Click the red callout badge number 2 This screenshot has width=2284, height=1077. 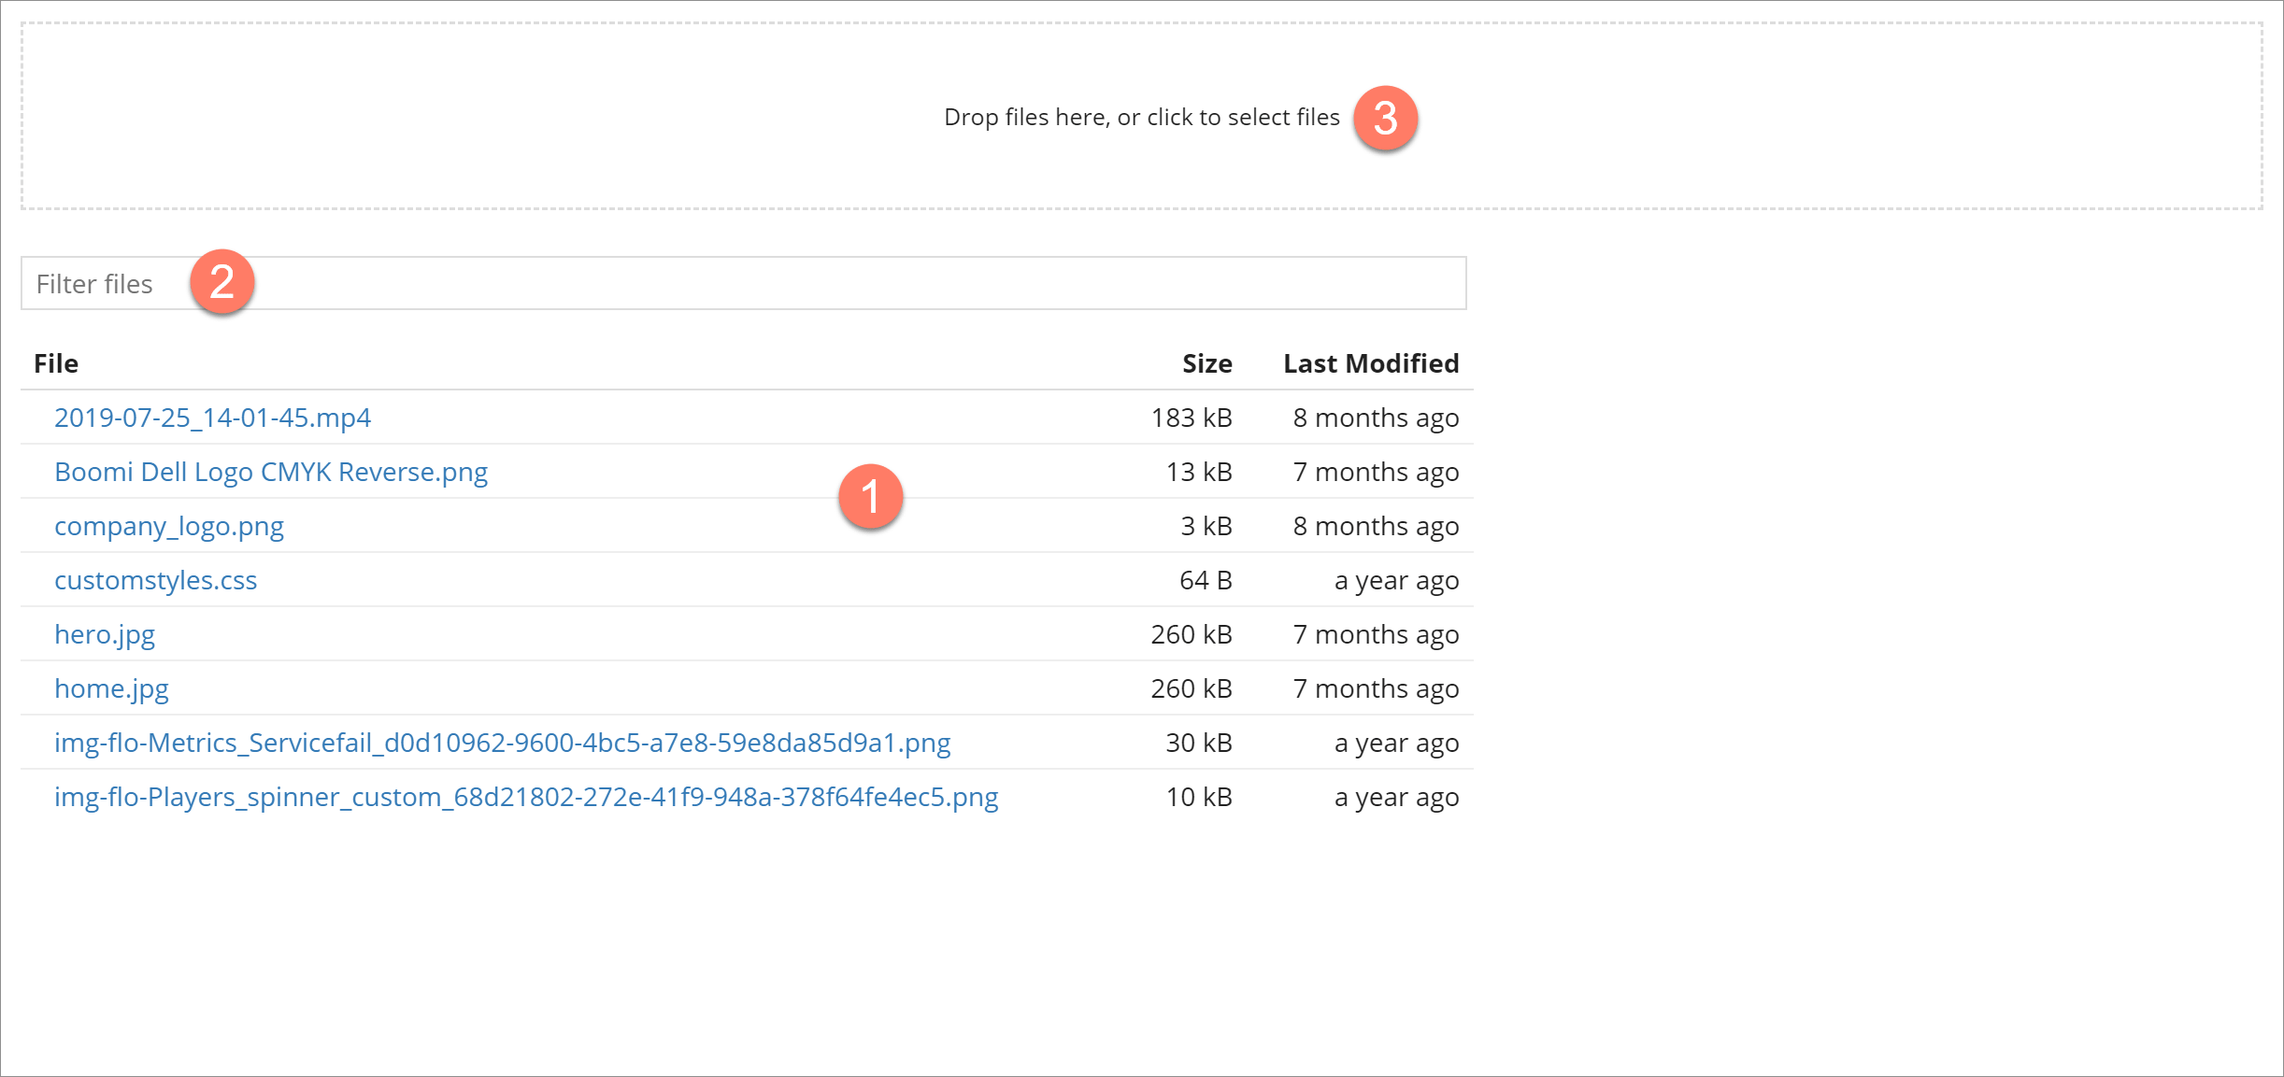pos(221,282)
